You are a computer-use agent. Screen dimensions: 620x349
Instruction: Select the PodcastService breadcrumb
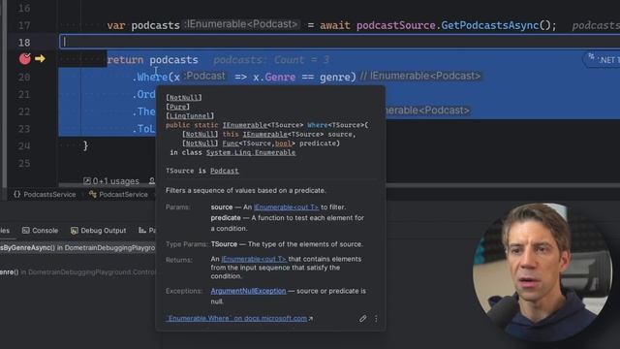tap(123, 194)
